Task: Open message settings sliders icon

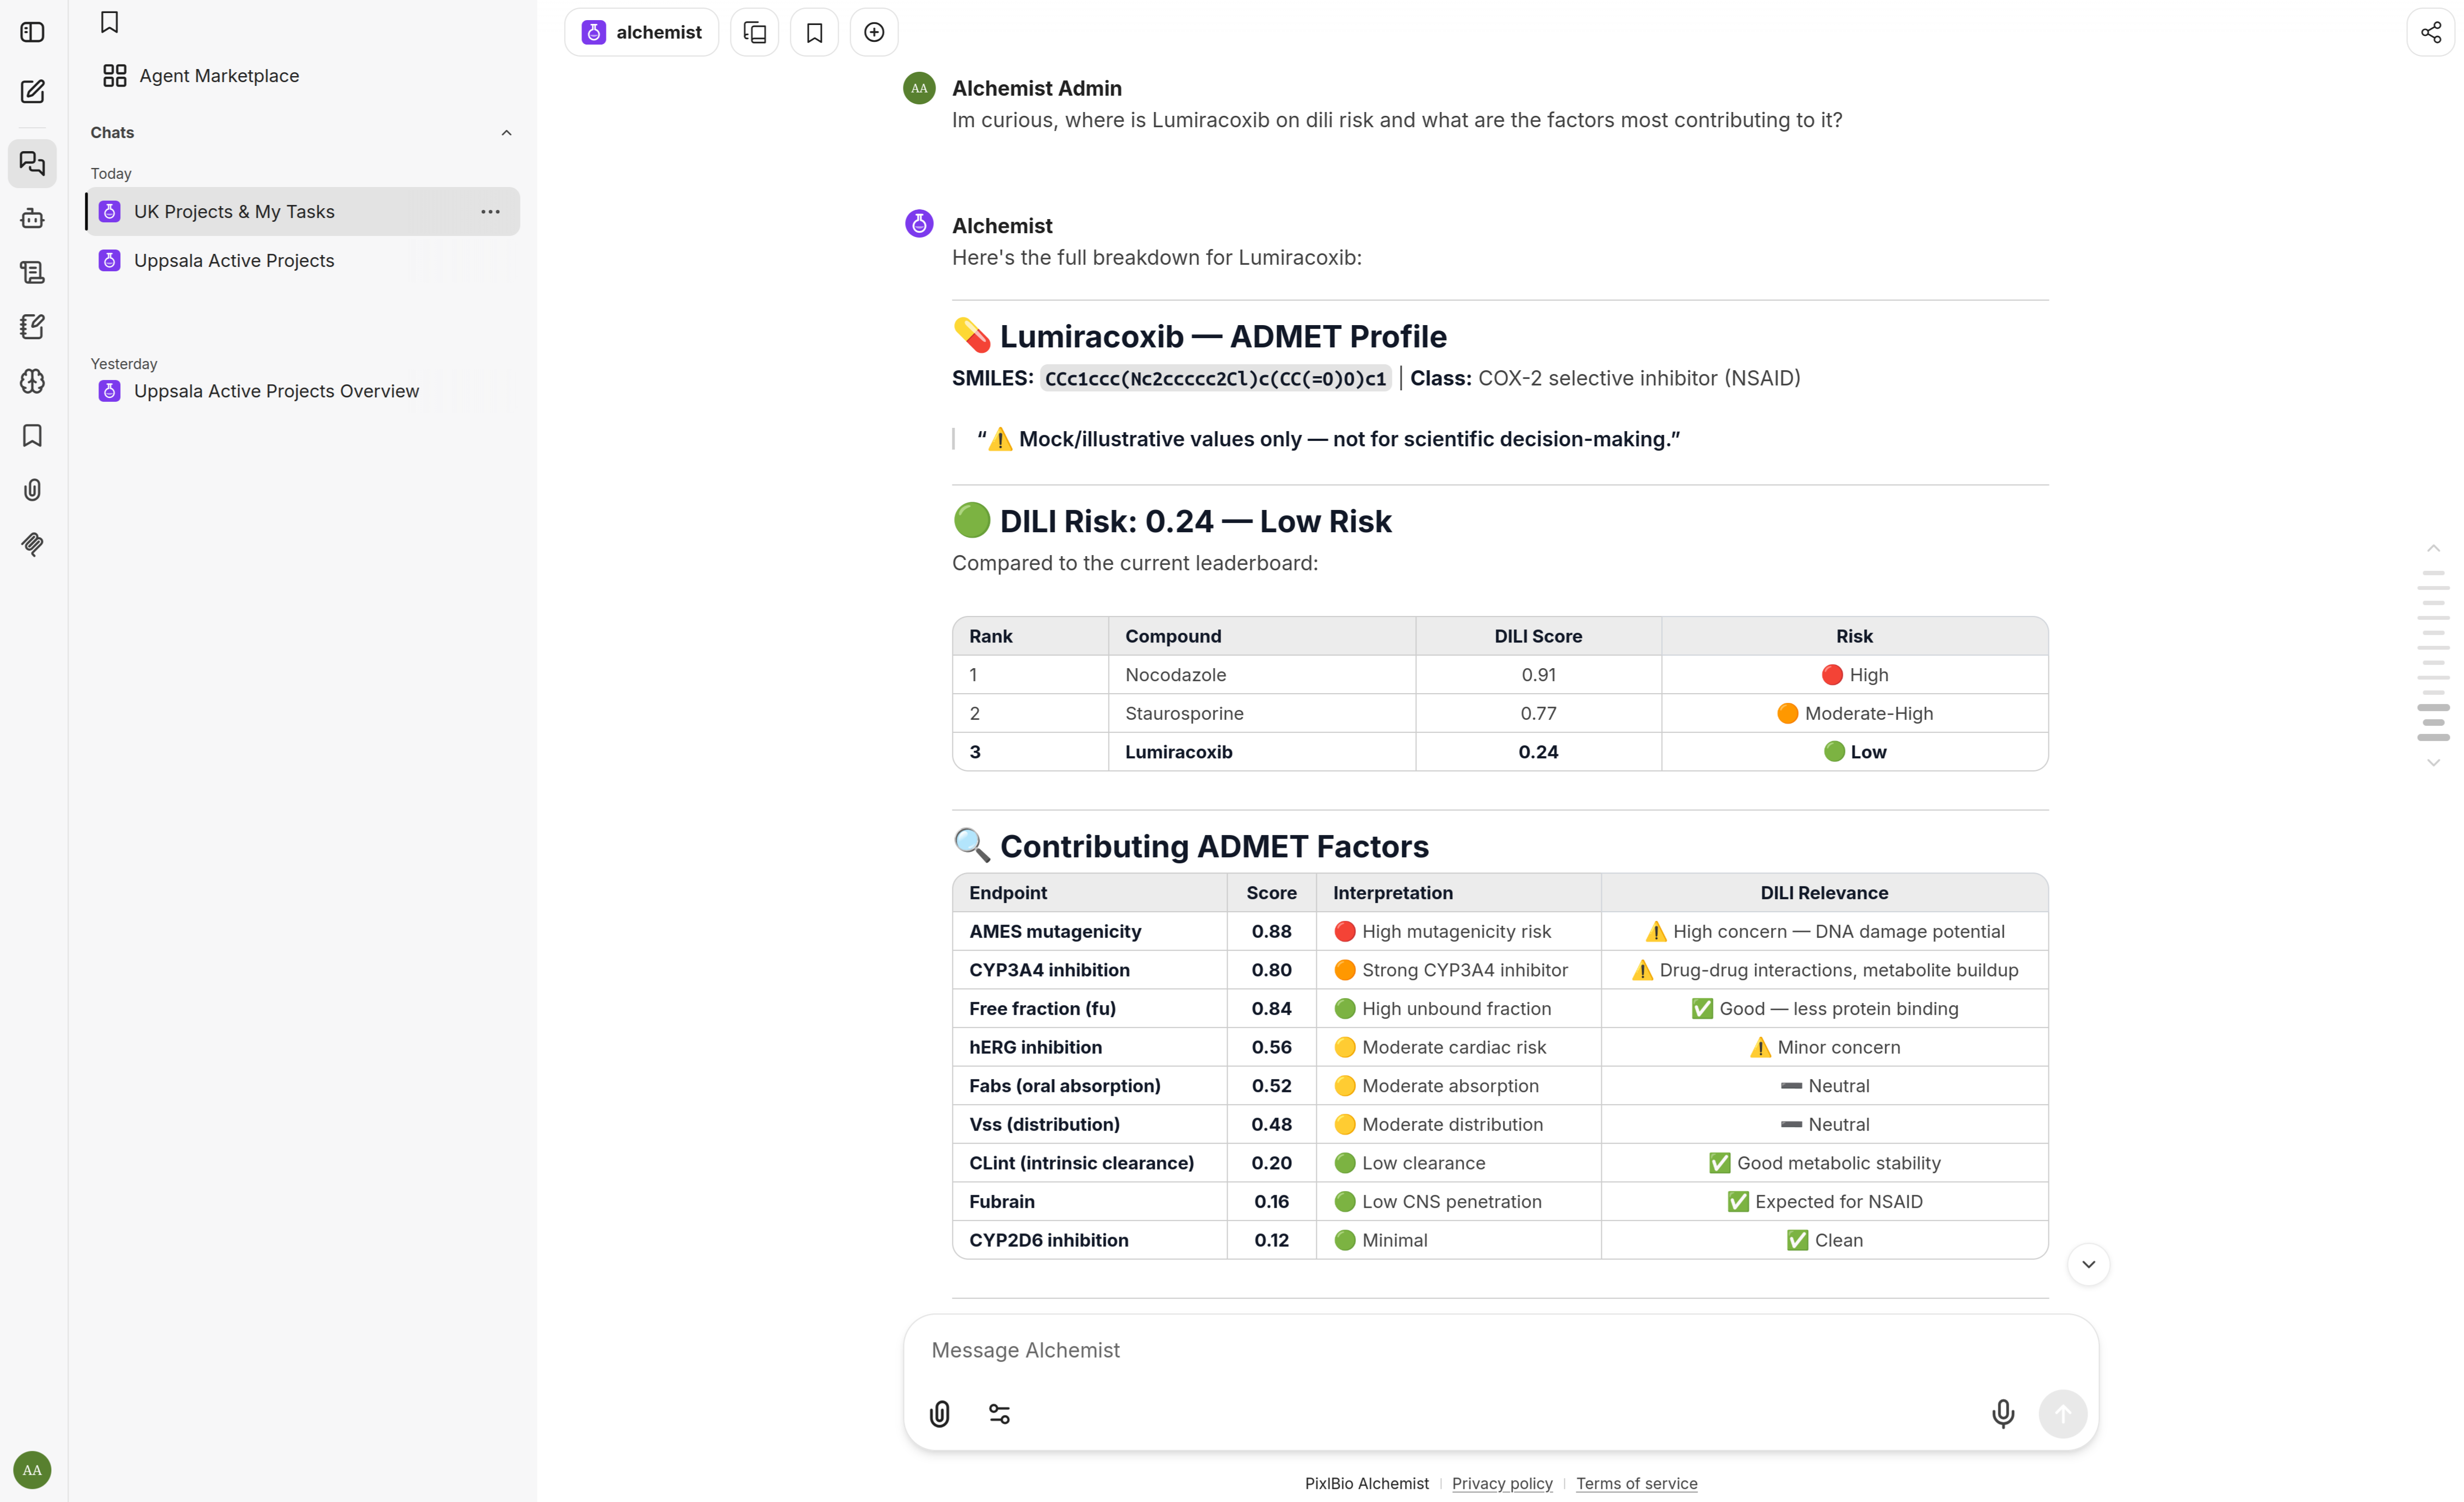Action: 999,1414
